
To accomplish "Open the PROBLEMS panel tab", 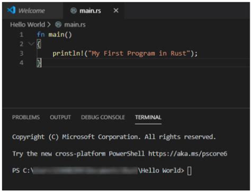I will point(26,117).
